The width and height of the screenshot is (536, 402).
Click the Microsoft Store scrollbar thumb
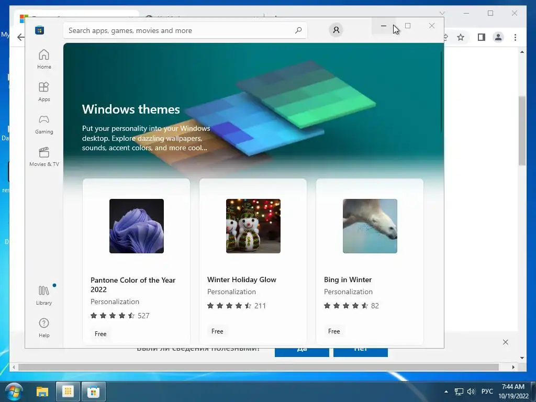(x=441, y=92)
